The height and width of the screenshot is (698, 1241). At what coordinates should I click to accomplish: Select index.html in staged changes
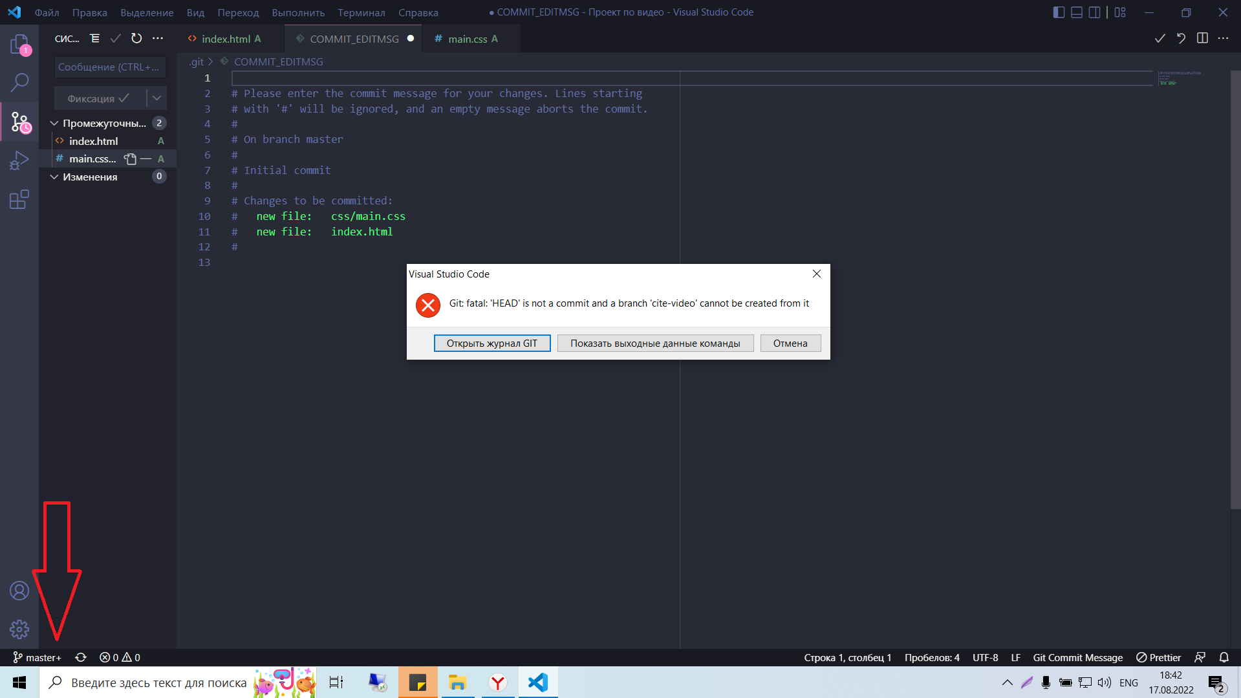[x=107, y=141]
